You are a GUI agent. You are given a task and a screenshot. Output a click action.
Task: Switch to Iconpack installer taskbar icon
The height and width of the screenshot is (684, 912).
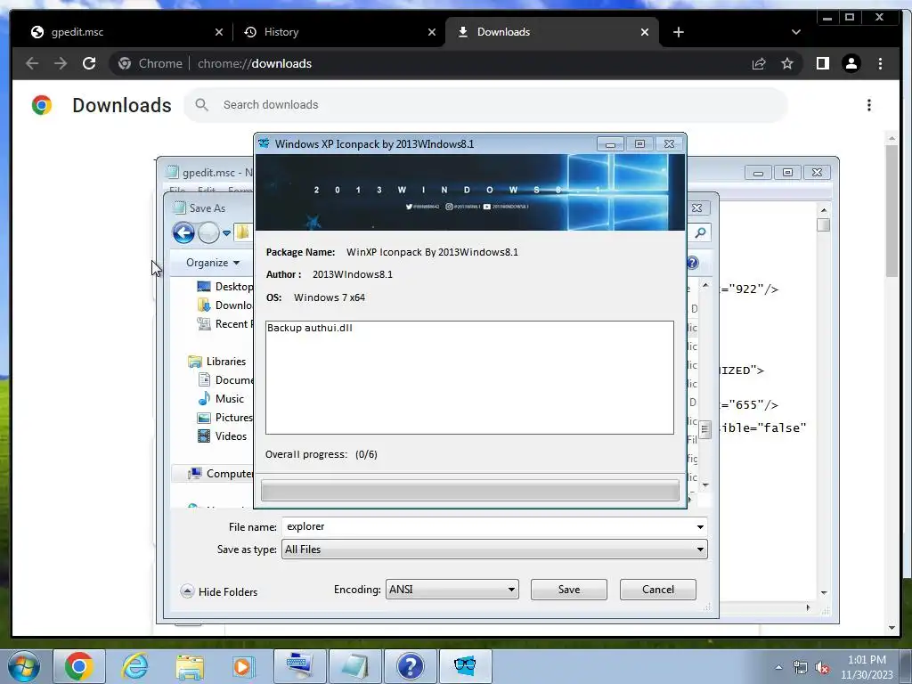[465, 666]
